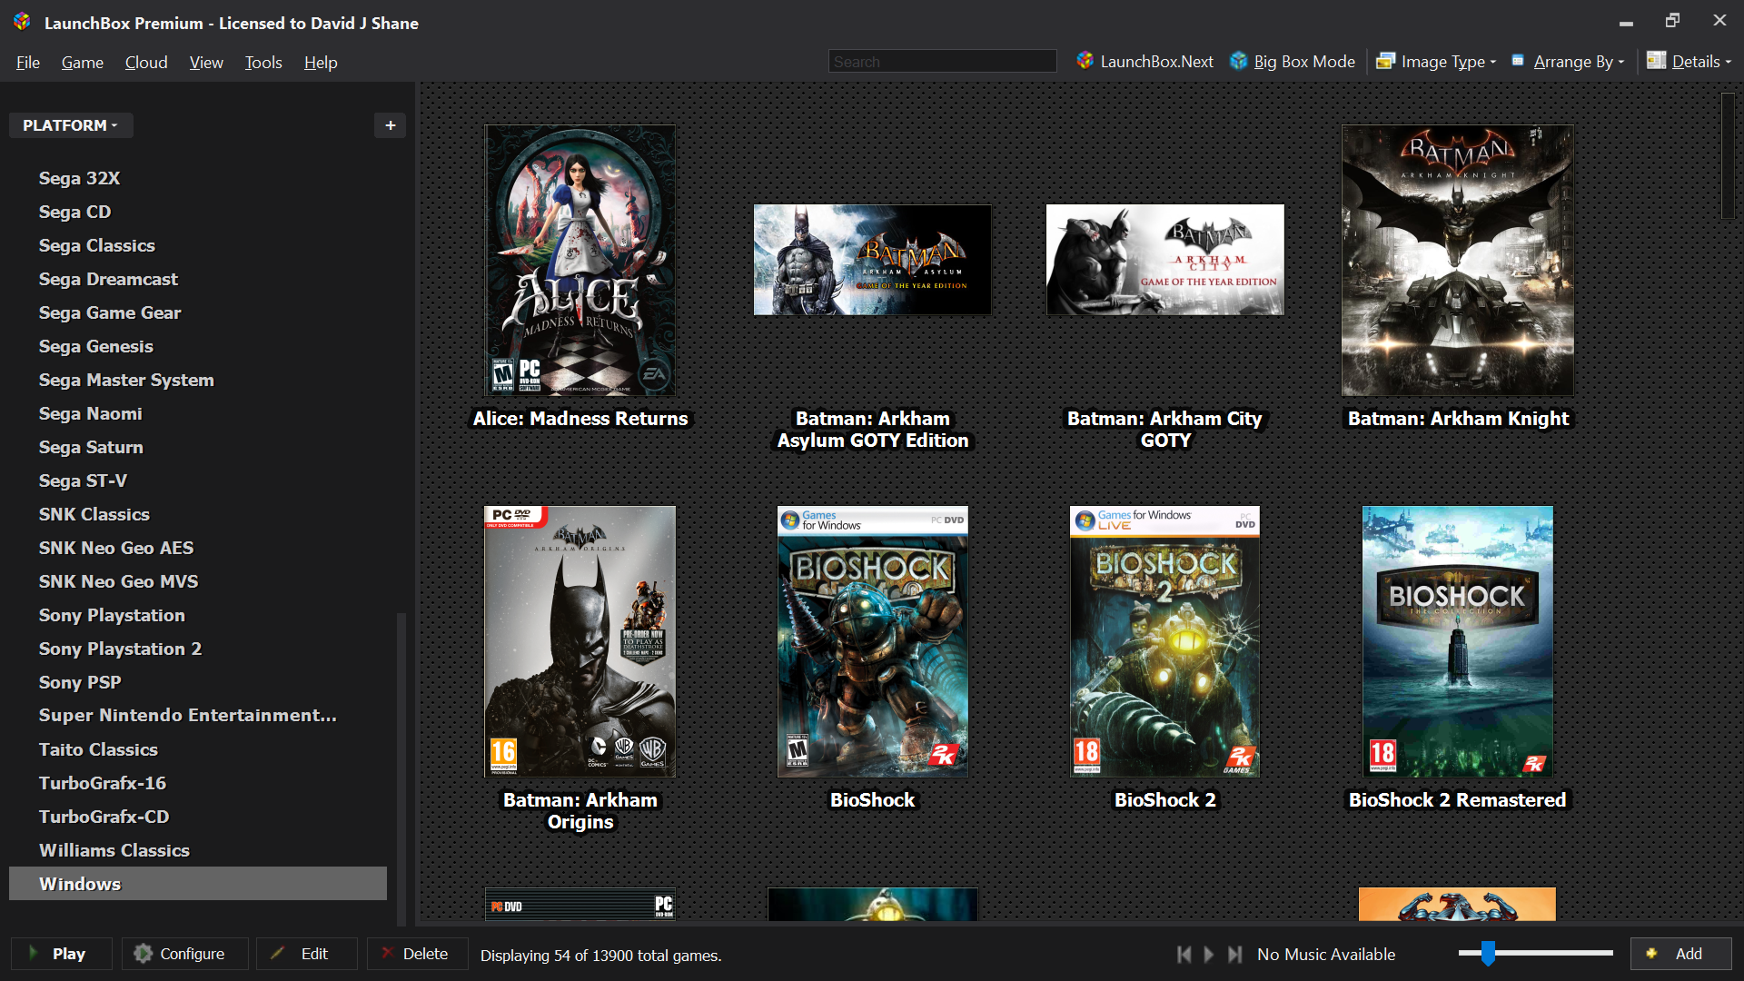Click the Delete button
The height and width of the screenshot is (981, 1744).
(418, 954)
